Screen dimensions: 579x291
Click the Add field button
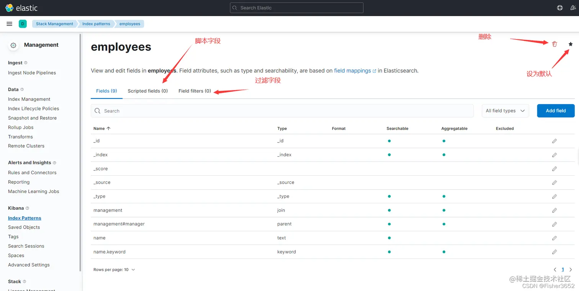coord(556,111)
